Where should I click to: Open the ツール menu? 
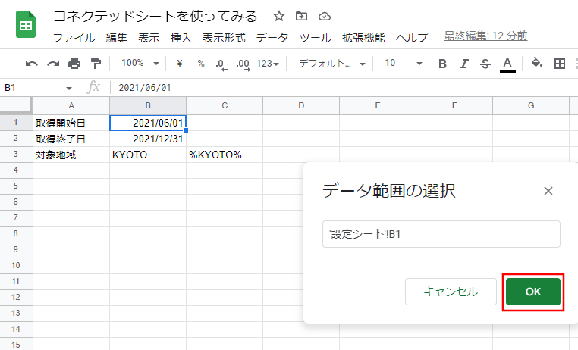coord(316,38)
